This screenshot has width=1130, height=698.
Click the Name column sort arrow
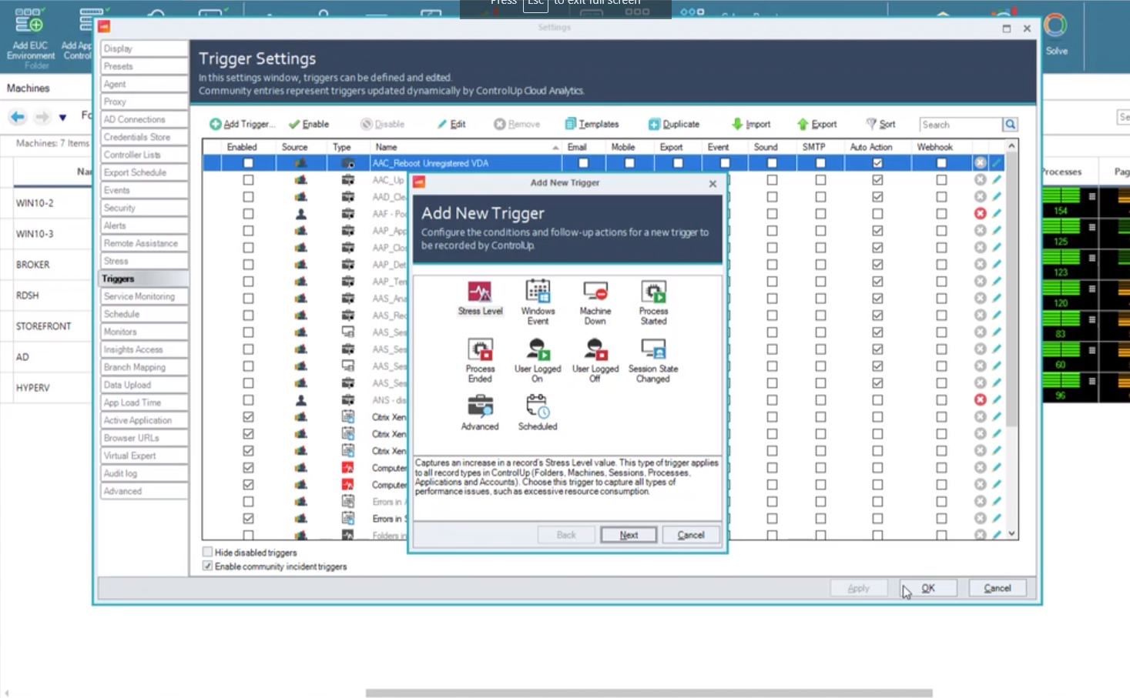coord(554,146)
